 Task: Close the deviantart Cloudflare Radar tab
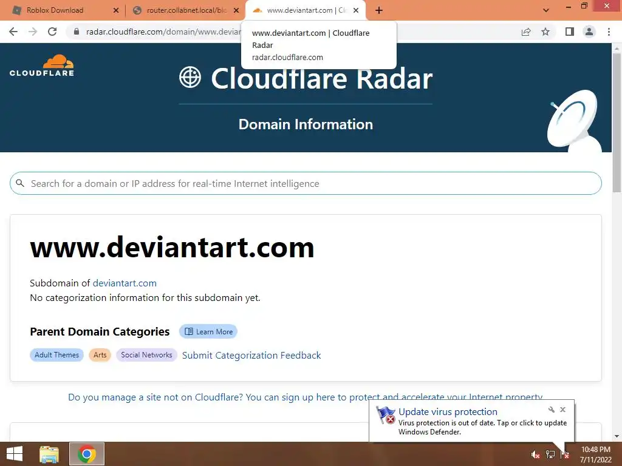point(356,10)
